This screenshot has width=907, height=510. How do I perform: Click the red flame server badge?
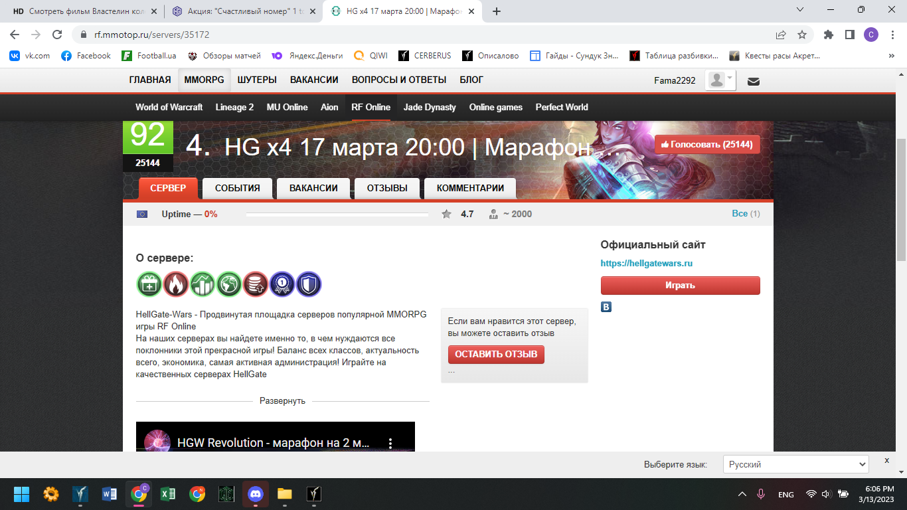click(176, 284)
